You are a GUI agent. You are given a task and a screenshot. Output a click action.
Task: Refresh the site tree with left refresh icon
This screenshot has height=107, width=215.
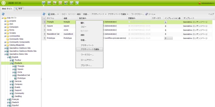point(3,14)
